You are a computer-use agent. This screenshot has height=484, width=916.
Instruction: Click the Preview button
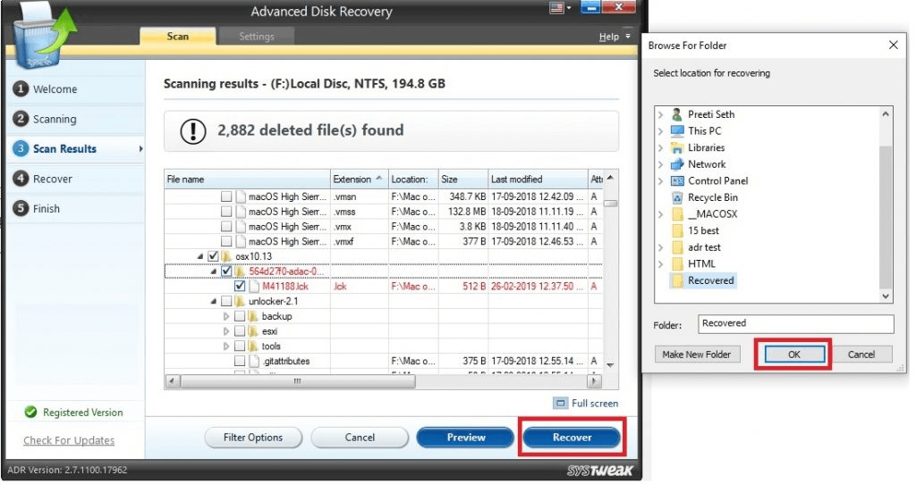[465, 438]
